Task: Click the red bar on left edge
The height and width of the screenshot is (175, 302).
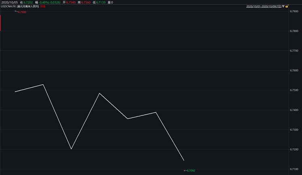Action: [0, 22]
